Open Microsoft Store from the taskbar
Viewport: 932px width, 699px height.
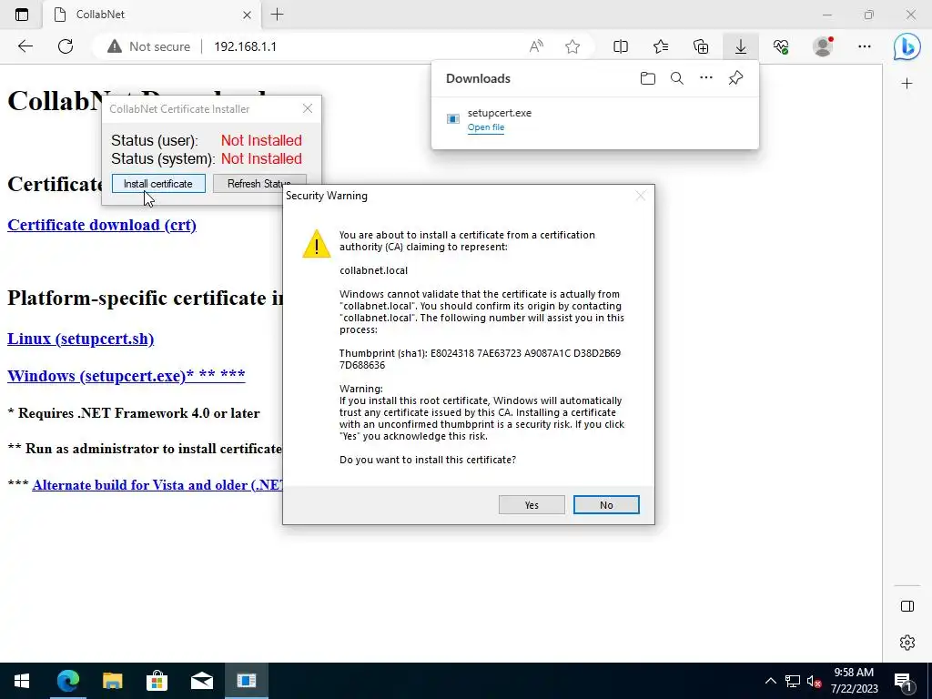click(x=157, y=681)
